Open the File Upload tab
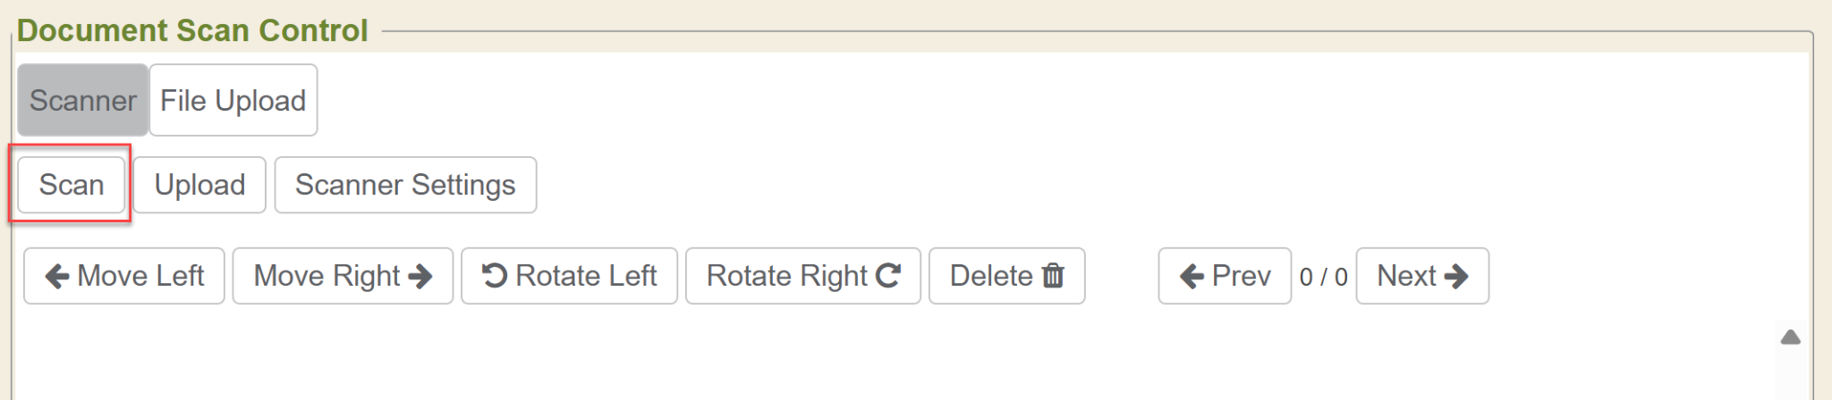This screenshot has height=400, width=1832. point(233,100)
